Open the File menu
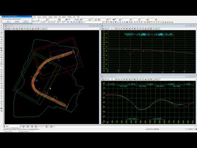197x148 pixels. (x=35, y=17)
